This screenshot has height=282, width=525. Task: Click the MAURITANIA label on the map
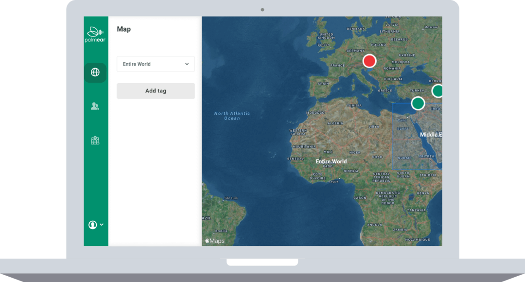(x=304, y=146)
